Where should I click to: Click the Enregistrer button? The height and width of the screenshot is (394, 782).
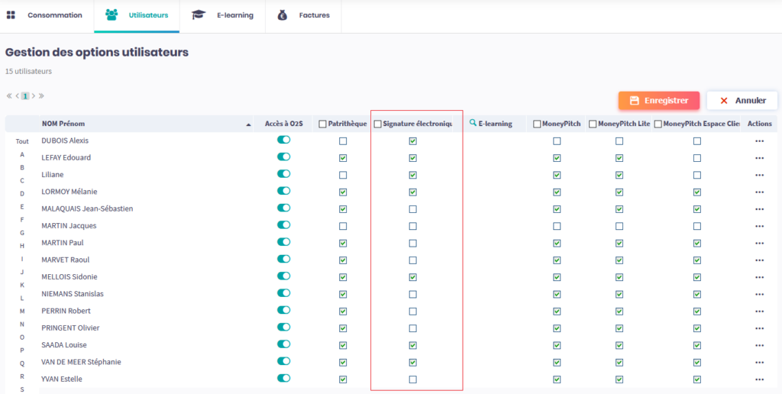[x=658, y=100]
